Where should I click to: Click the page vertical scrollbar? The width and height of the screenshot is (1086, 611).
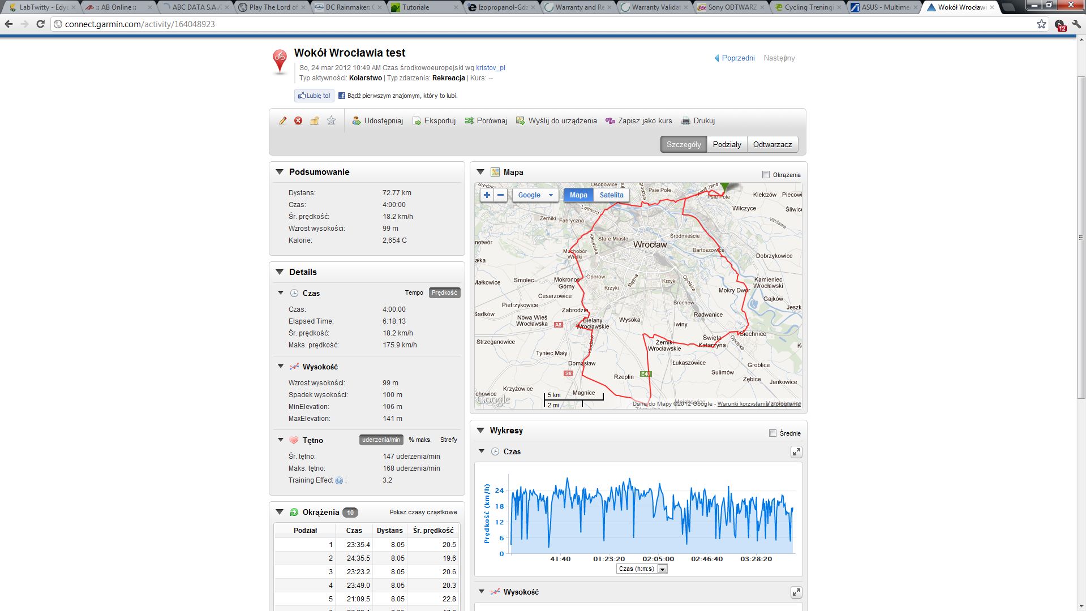(1081, 238)
